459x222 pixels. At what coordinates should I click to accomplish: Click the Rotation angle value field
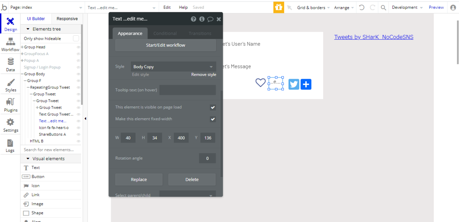[207, 158]
